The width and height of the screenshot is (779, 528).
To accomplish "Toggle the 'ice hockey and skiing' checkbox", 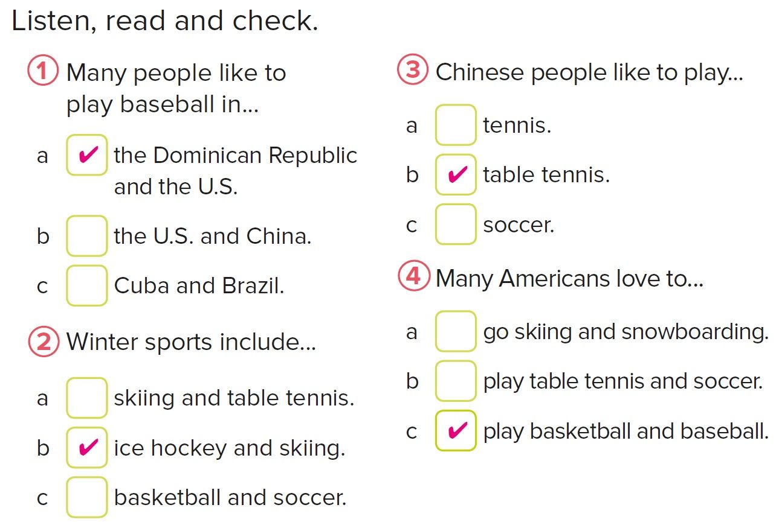I will click(87, 447).
